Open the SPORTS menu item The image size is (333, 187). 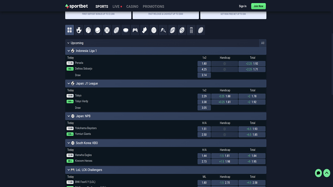(102, 6)
